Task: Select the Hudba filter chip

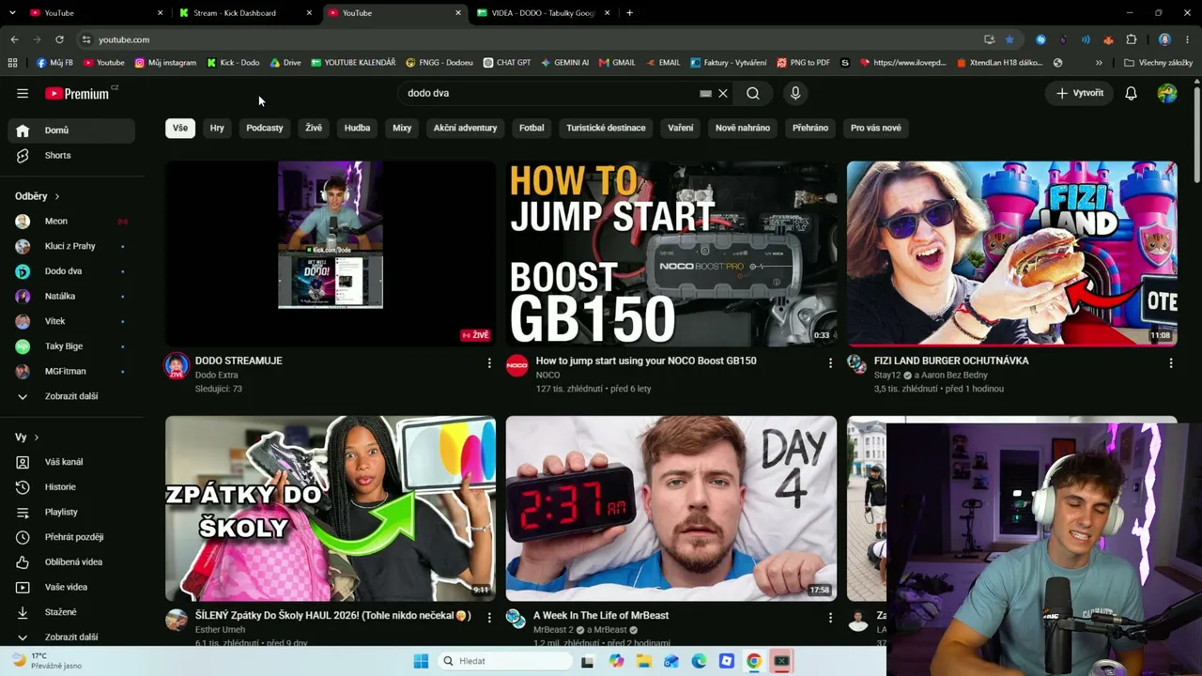Action: 358,128
